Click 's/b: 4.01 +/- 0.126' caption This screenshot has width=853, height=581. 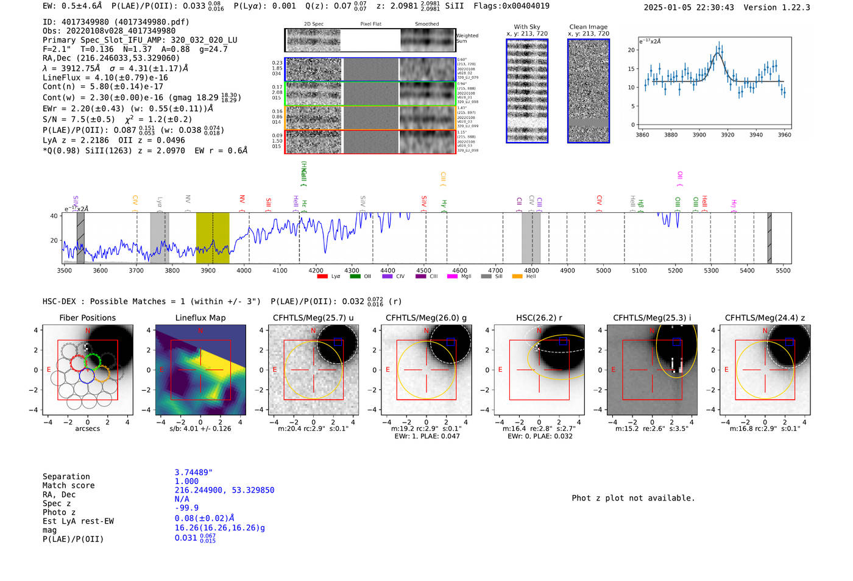click(200, 429)
